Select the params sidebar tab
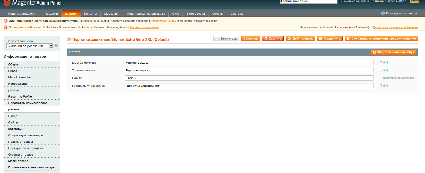 pos(32,109)
